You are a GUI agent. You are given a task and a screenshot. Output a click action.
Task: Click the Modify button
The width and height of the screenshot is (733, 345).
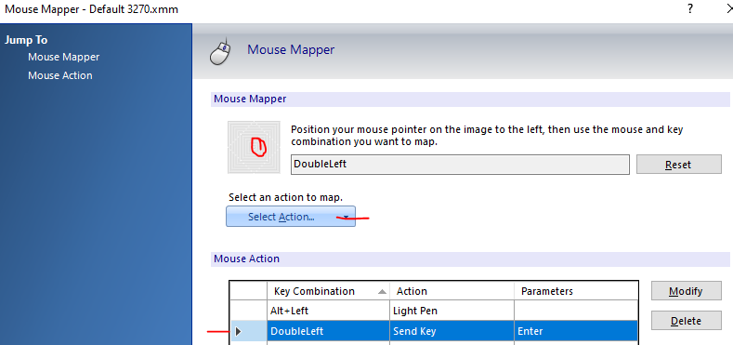click(686, 291)
